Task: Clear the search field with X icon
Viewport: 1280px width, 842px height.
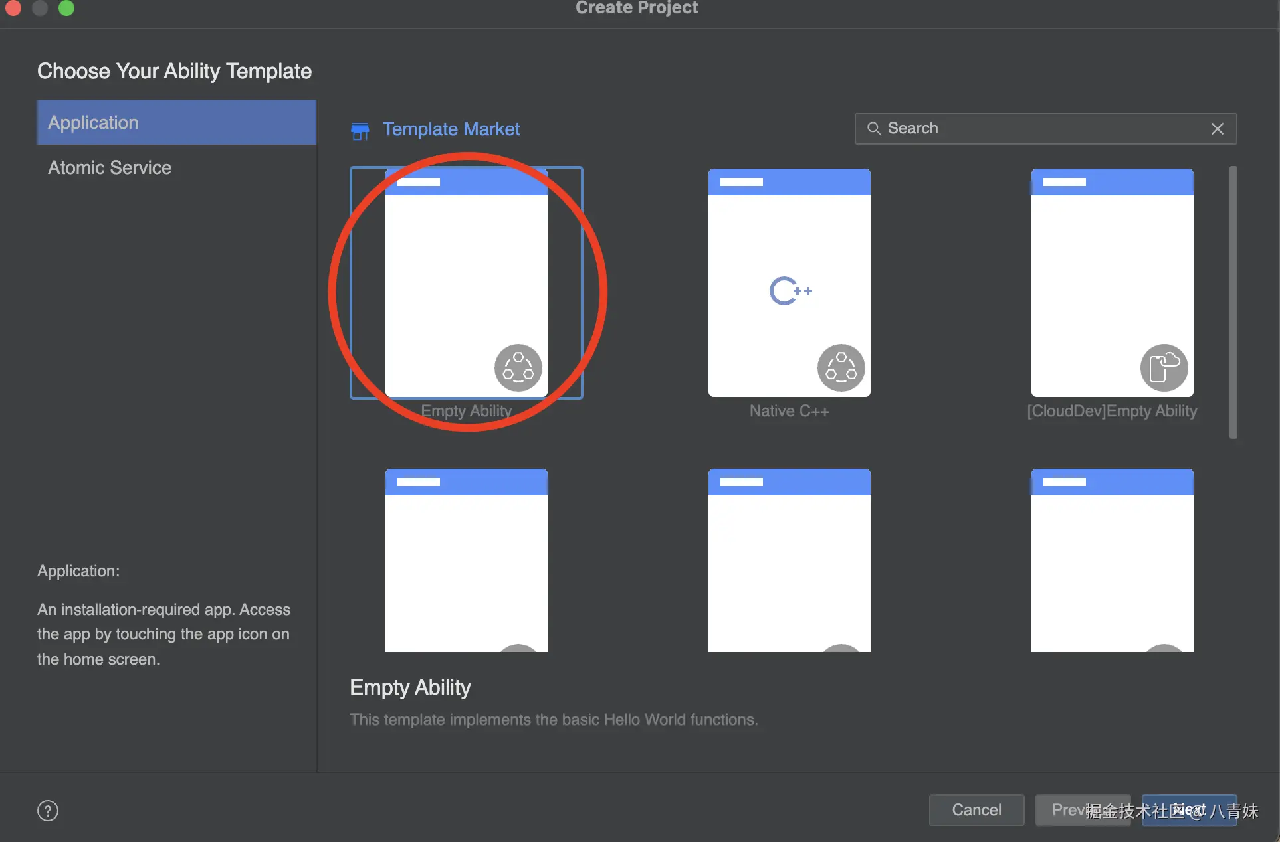Action: (1217, 129)
